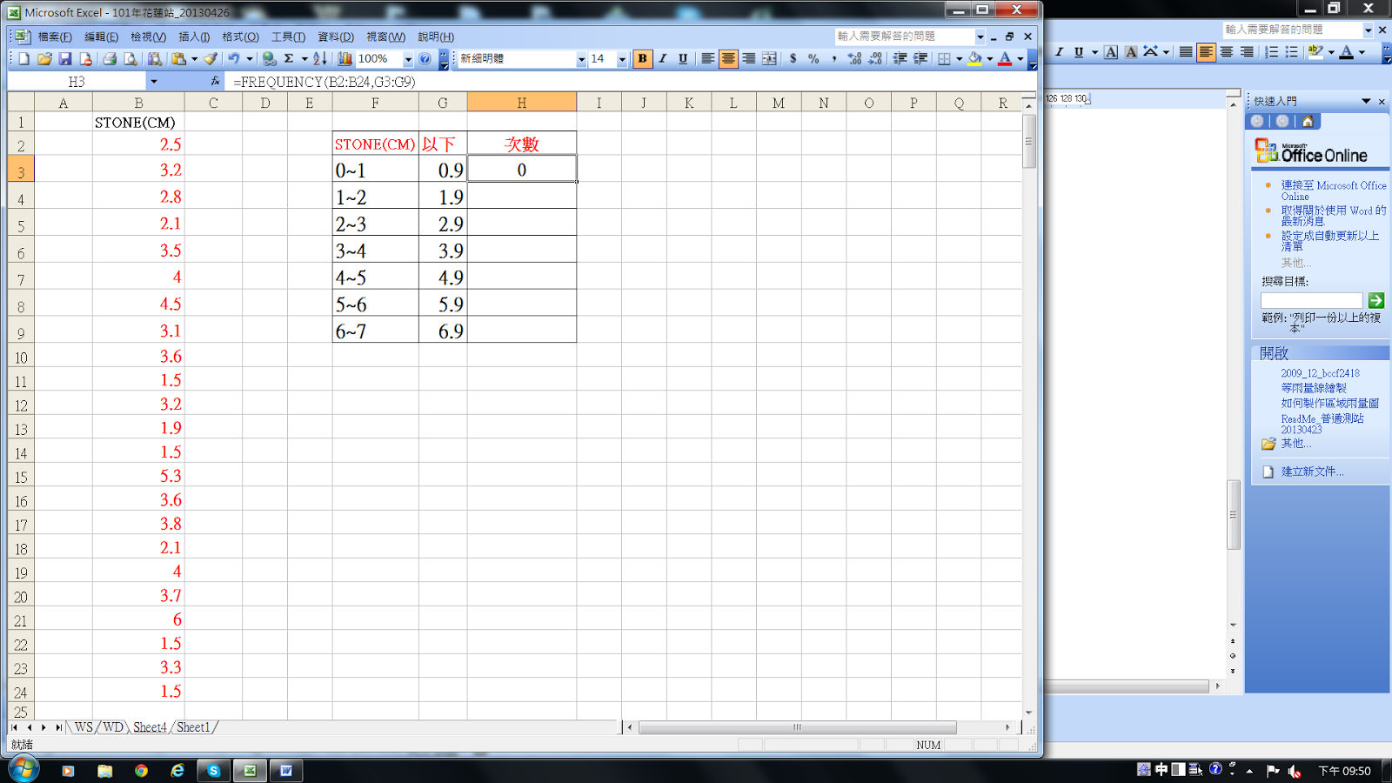Click the 2009_12_bccf2418 document link
1392x783 pixels.
click(1320, 373)
